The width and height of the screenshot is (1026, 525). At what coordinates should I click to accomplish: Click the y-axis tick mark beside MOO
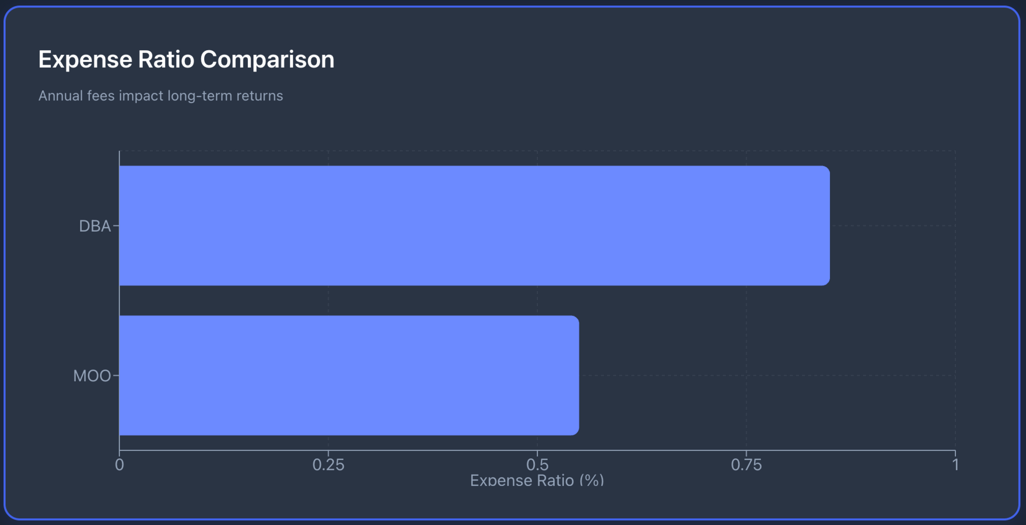pyautogui.click(x=115, y=375)
